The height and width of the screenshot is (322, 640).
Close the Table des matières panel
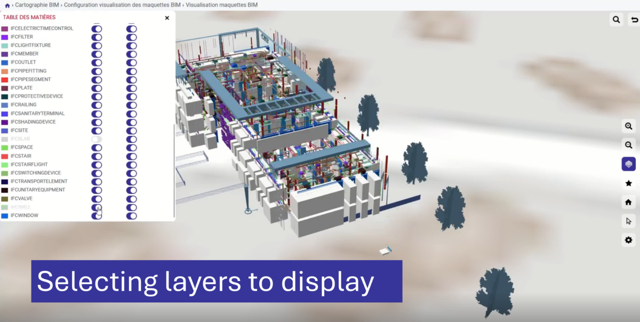click(167, 18)
